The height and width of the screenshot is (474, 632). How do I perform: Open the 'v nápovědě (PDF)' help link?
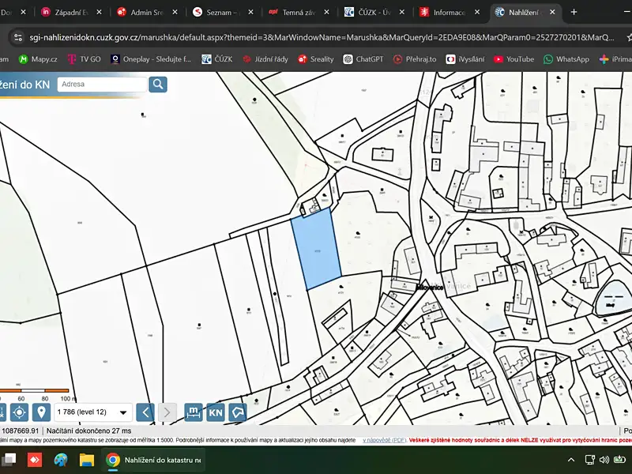point(384,440)
